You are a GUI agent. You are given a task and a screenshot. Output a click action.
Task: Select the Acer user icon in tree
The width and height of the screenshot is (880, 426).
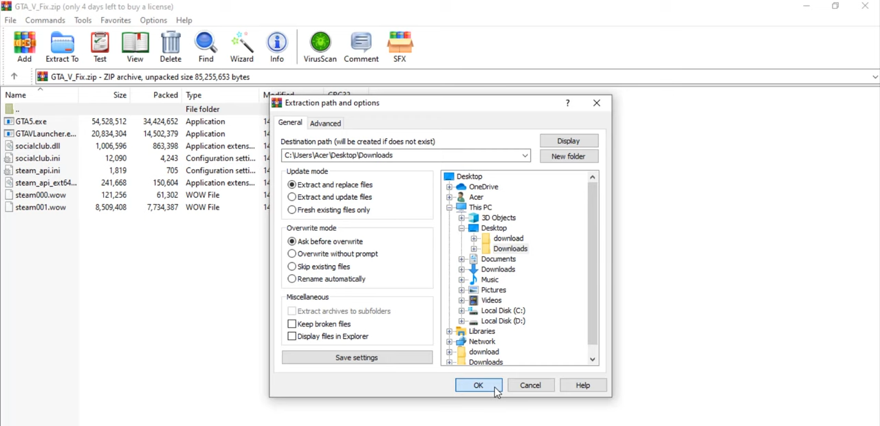pos(462,197)
